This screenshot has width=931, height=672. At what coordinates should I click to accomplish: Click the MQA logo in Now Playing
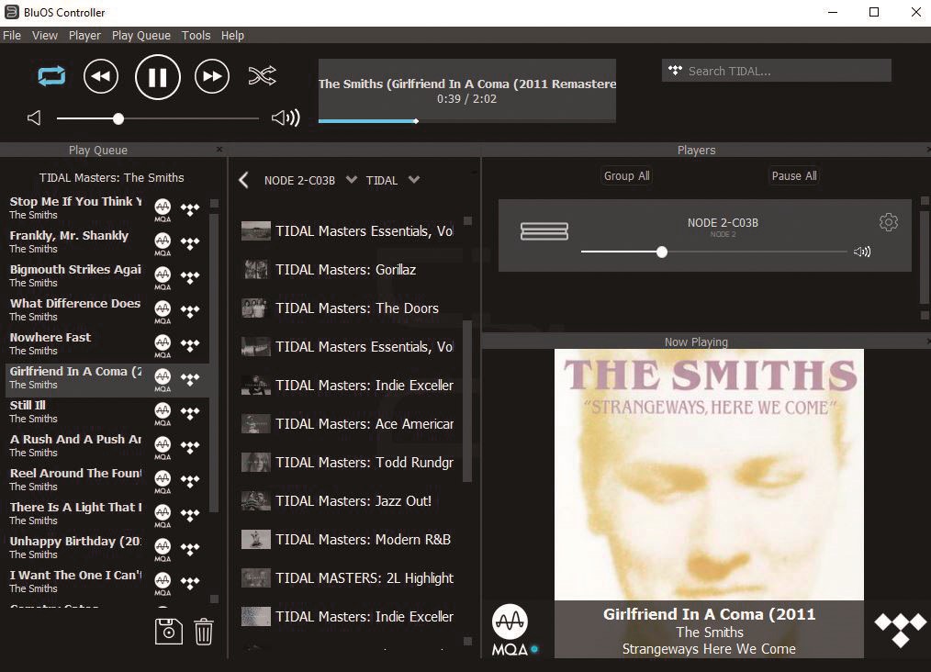[511, 629]
